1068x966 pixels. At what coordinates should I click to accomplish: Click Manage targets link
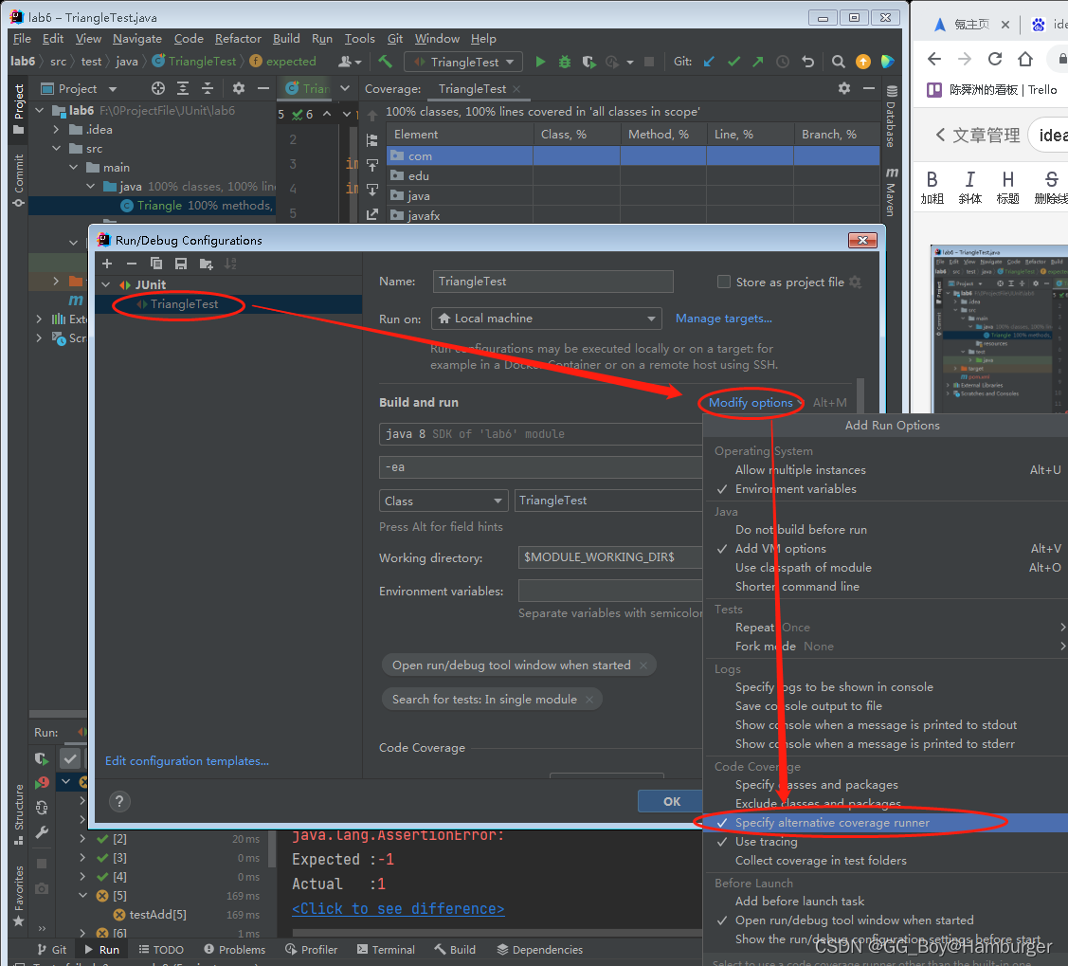(x=723, y=319)
